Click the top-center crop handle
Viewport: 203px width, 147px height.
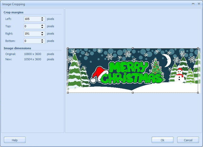click(133, 48)
